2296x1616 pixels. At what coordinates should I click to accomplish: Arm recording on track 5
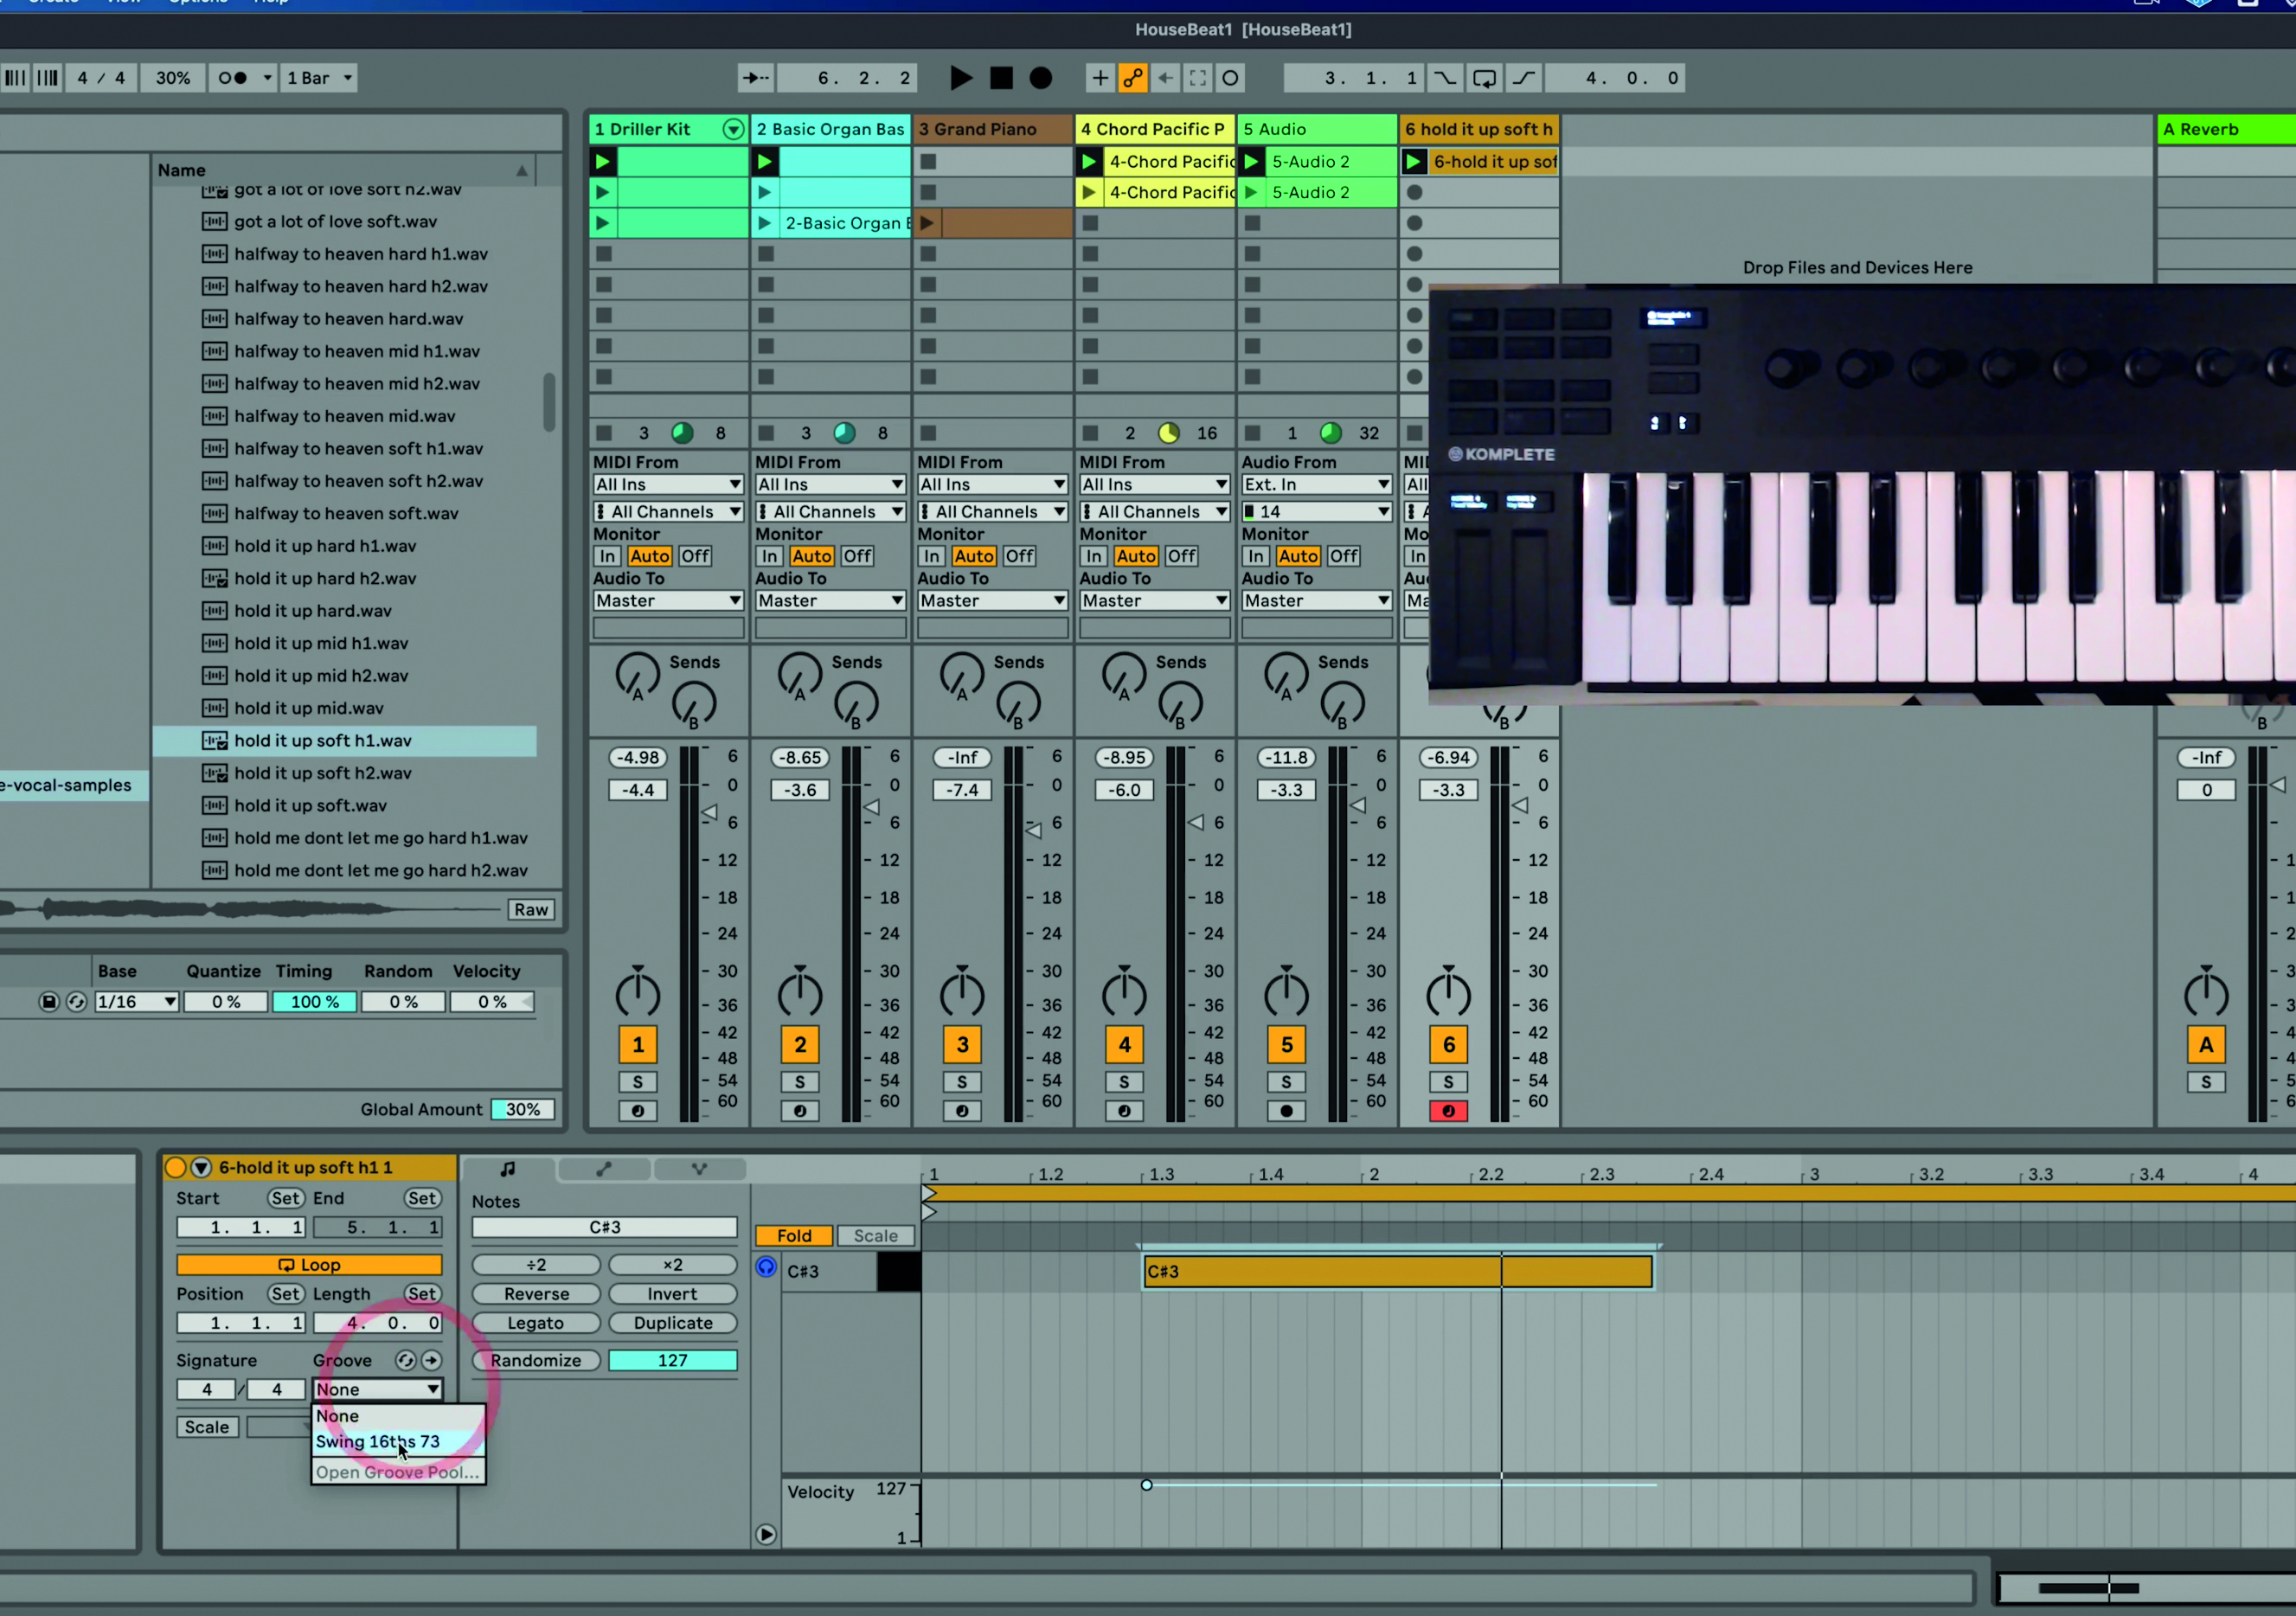point(1286,1111)
